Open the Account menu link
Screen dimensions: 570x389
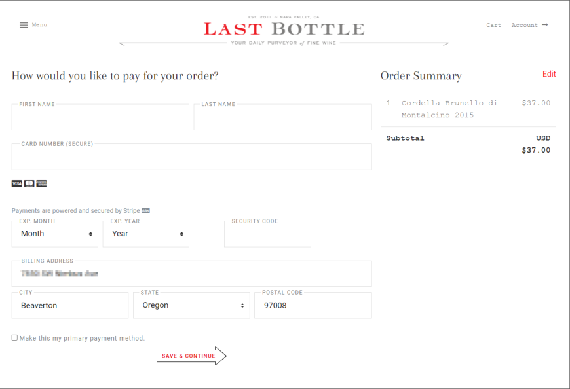pos(525,25)
